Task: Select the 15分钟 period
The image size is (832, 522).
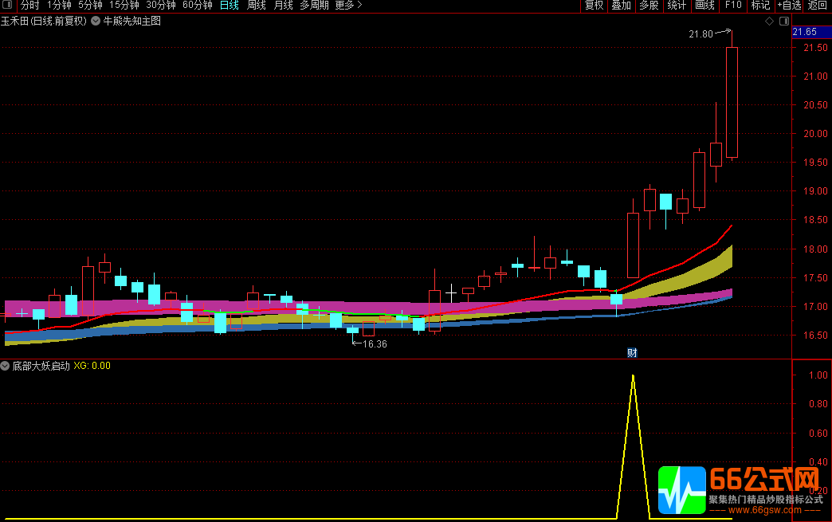Action: pos(124,6)
